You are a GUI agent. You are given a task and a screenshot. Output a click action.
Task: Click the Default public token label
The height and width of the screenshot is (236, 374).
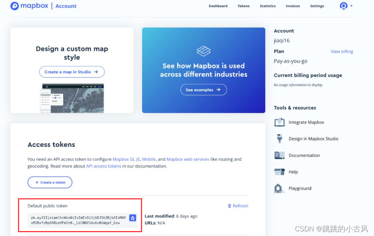click(x=47, y=206)
